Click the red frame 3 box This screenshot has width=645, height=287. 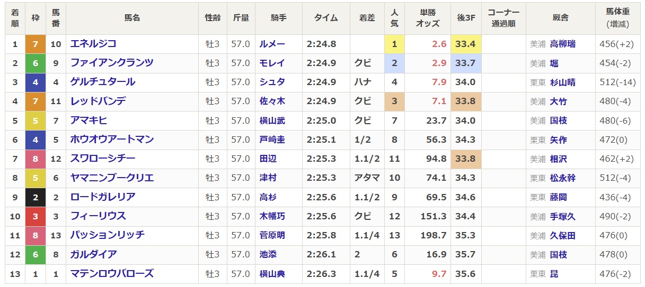pyautogui.click(x=36, y=216)
